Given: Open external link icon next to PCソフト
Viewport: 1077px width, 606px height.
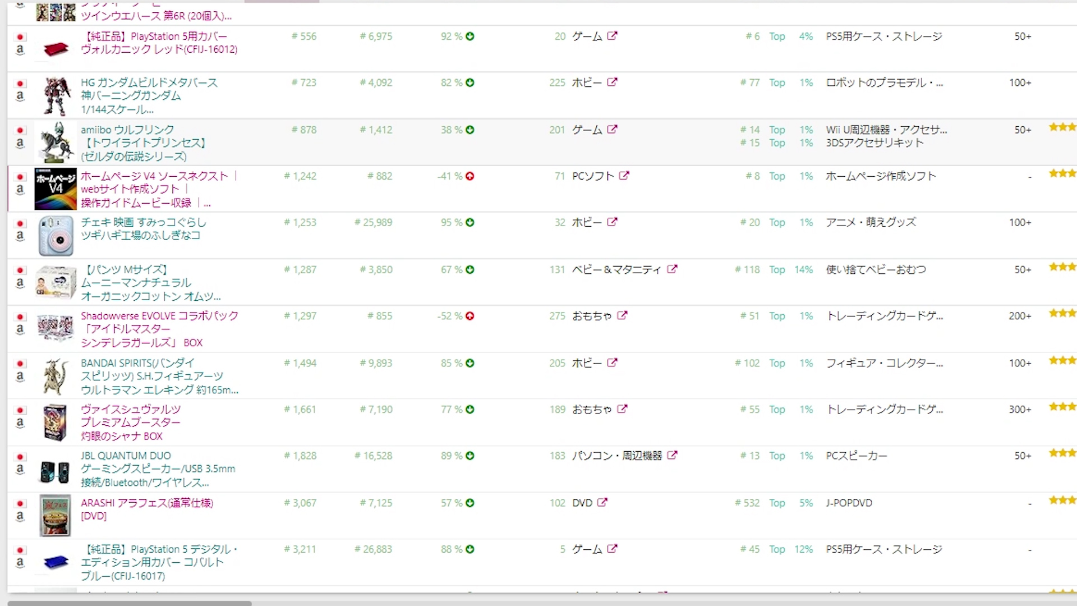Looking at the screenshot, I should pyautogui.click(x=624, y=176).
